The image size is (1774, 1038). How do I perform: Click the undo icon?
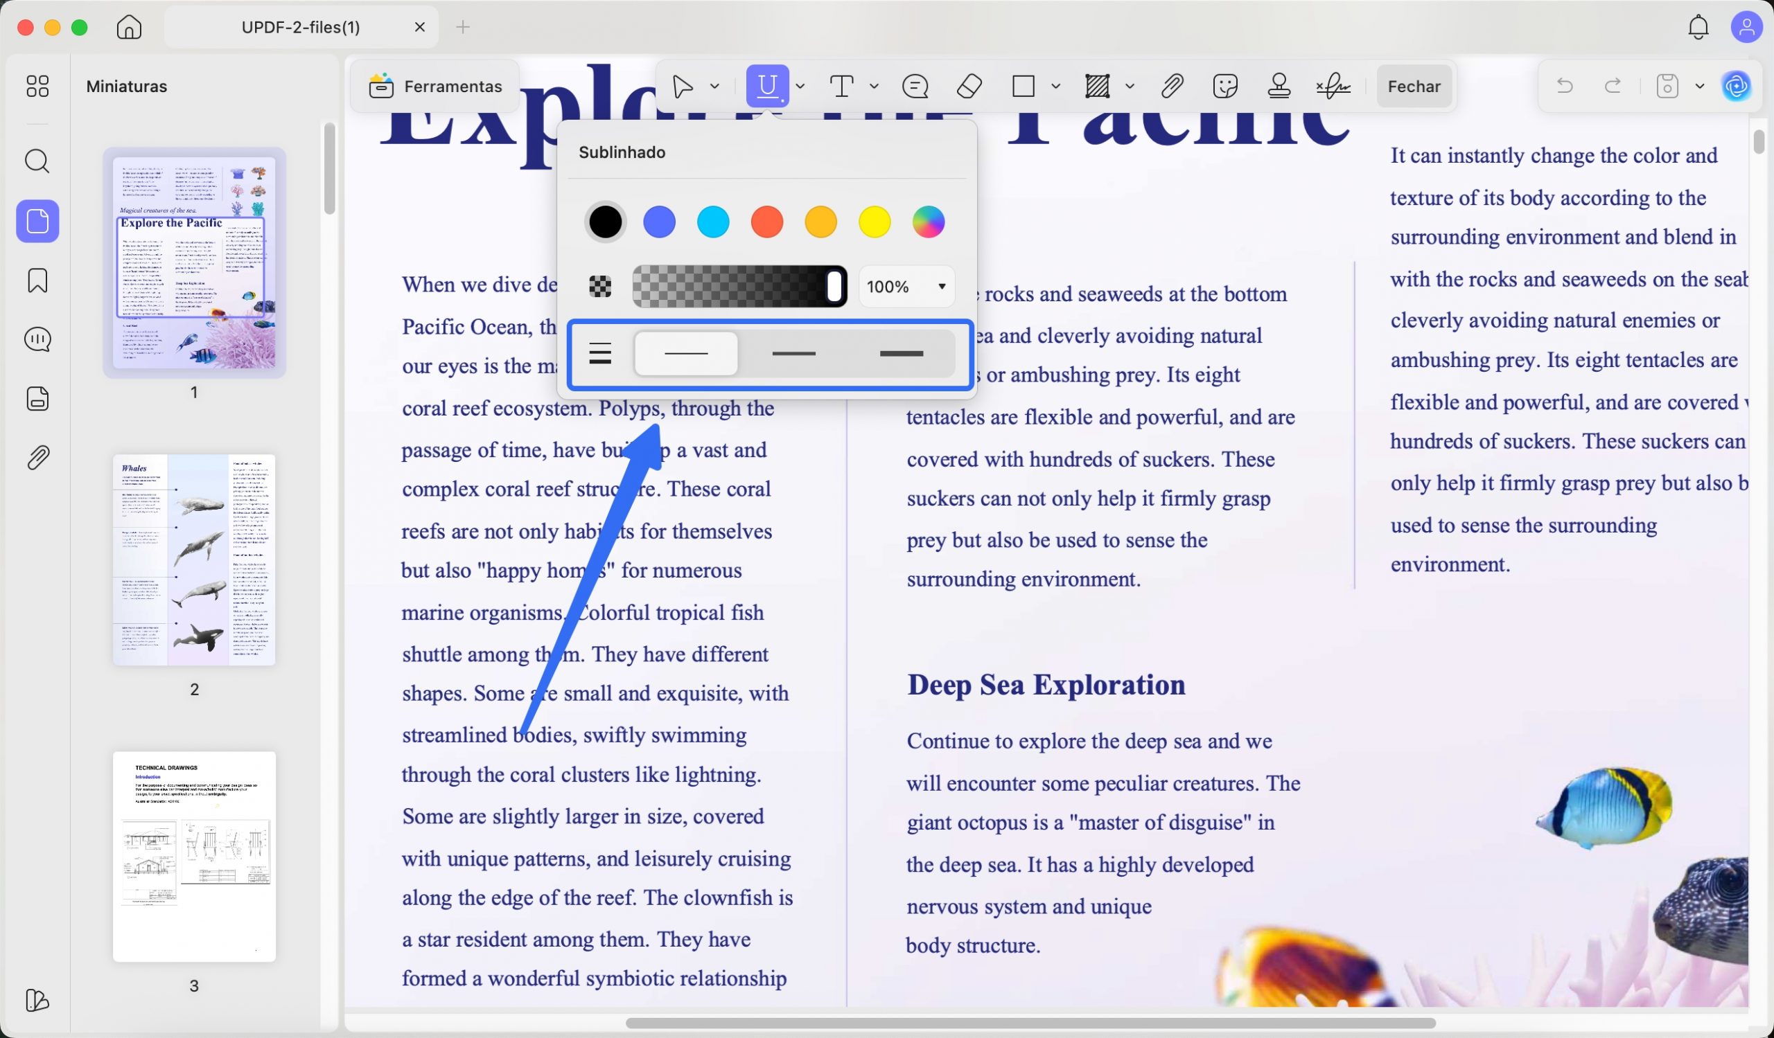coord(1563,86)
